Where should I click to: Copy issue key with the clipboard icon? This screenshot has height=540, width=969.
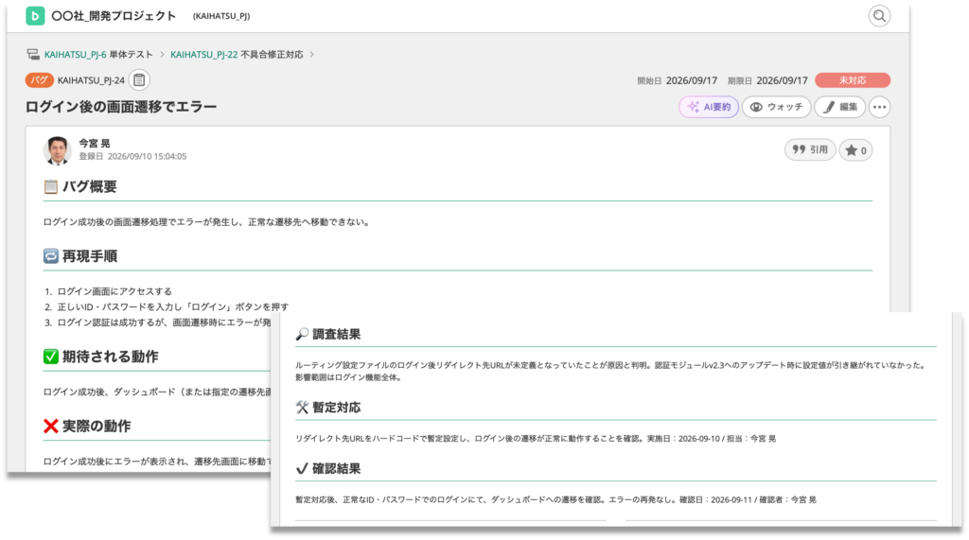(140, 79)
